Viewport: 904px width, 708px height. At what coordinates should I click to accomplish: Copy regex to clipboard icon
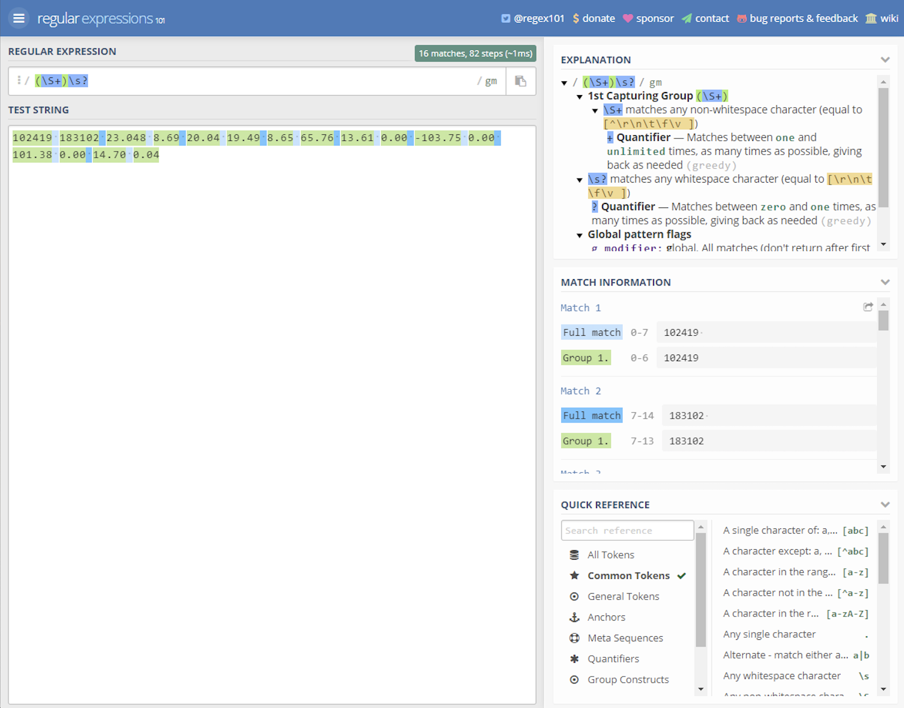click(x=520, y=81)
